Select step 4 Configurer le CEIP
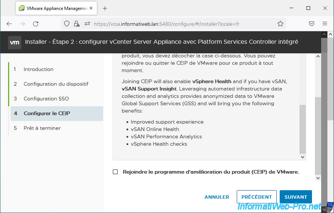The image size is (334, 213). pyautogui.click(x=57, y=114)
